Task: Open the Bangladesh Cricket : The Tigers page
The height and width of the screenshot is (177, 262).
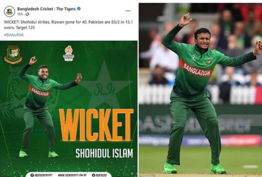Action: tap(46, 9)
